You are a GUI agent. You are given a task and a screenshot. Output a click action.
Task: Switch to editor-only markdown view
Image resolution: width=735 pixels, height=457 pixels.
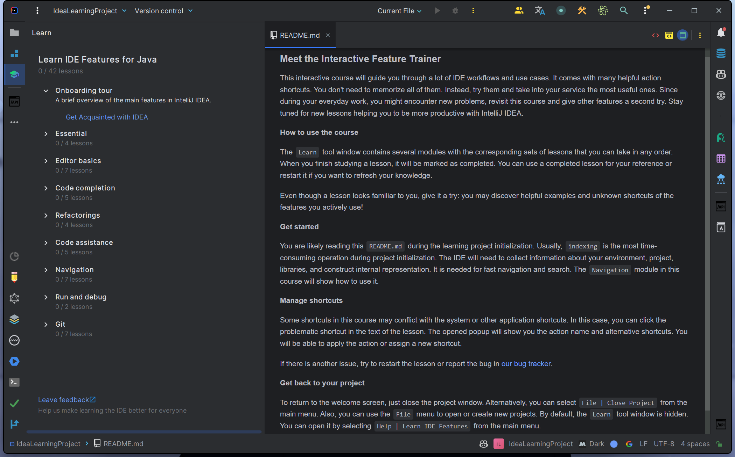tap(656, 35)
